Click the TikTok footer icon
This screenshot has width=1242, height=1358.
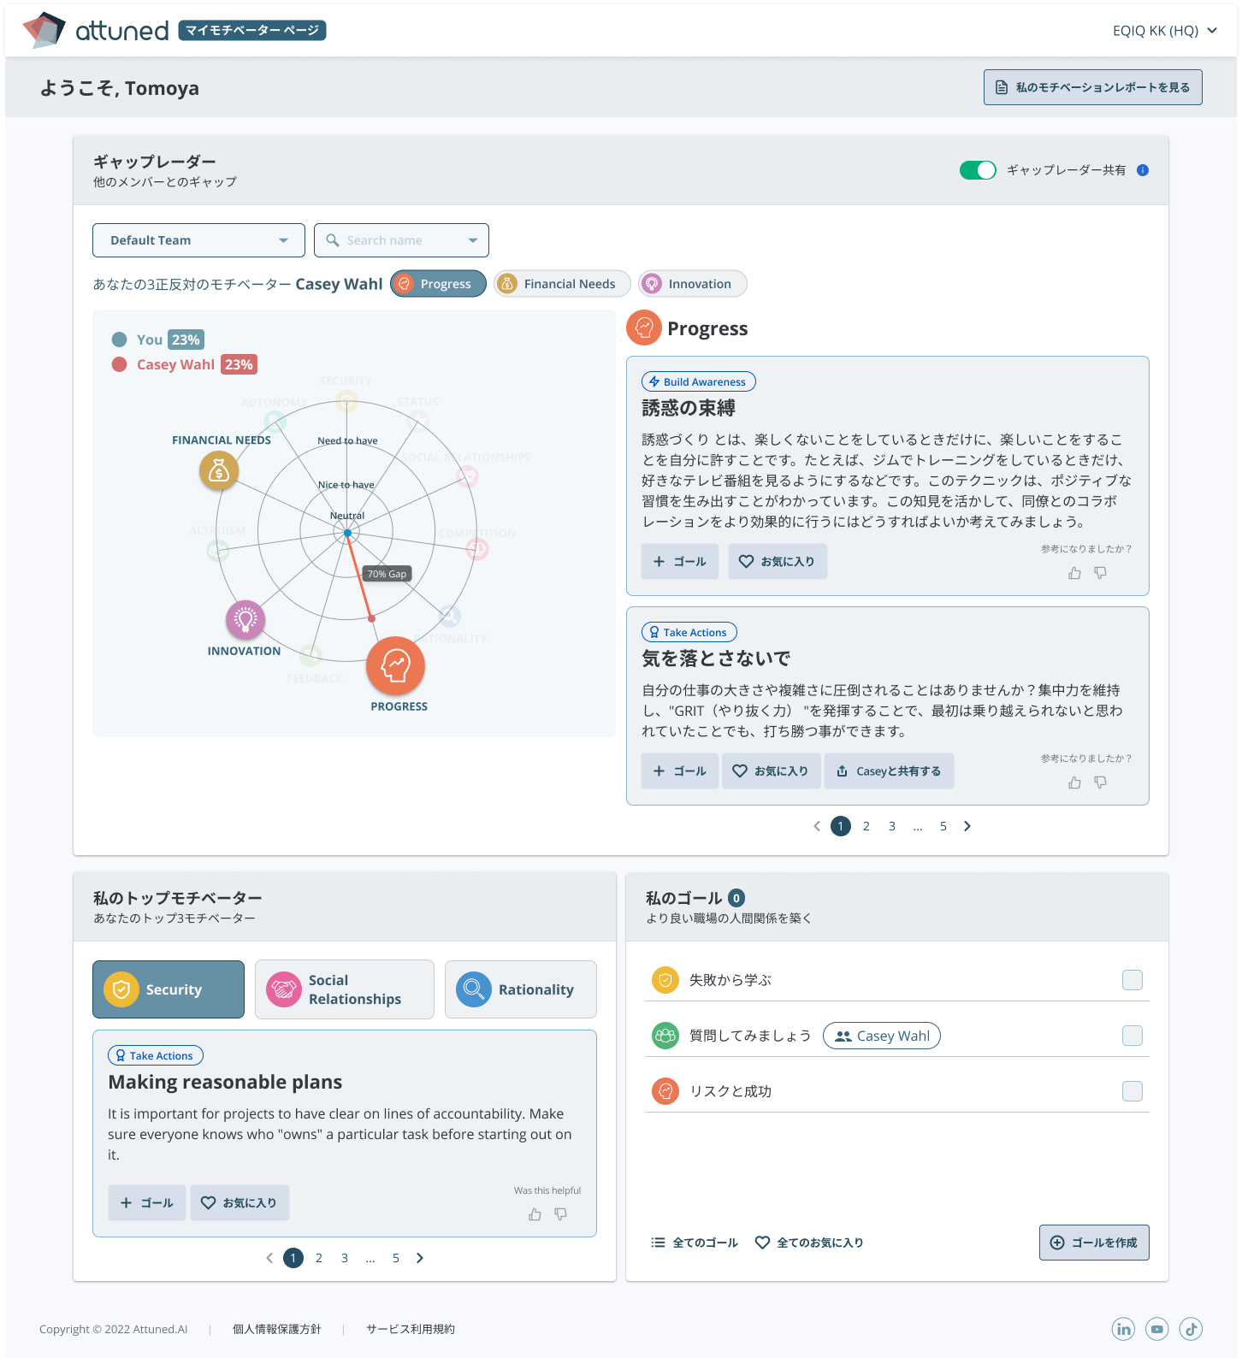(1191, 1328)
